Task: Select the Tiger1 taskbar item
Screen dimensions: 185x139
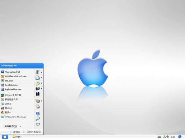Action: tap(17, 136)
